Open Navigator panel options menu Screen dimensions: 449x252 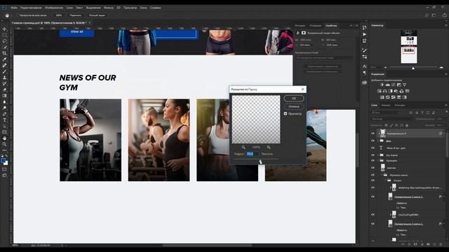[446, 25]
